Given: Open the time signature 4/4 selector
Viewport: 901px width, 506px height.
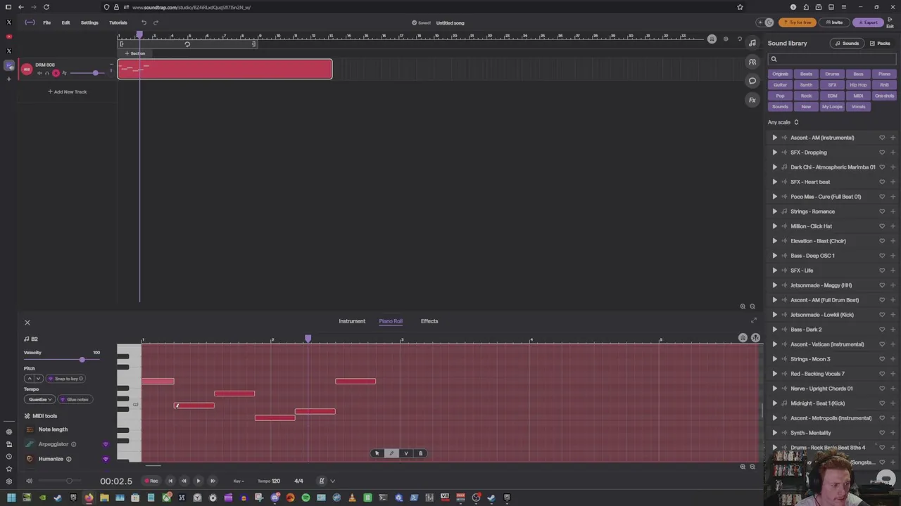Looking at the screenshot, I should coord(298,481).
